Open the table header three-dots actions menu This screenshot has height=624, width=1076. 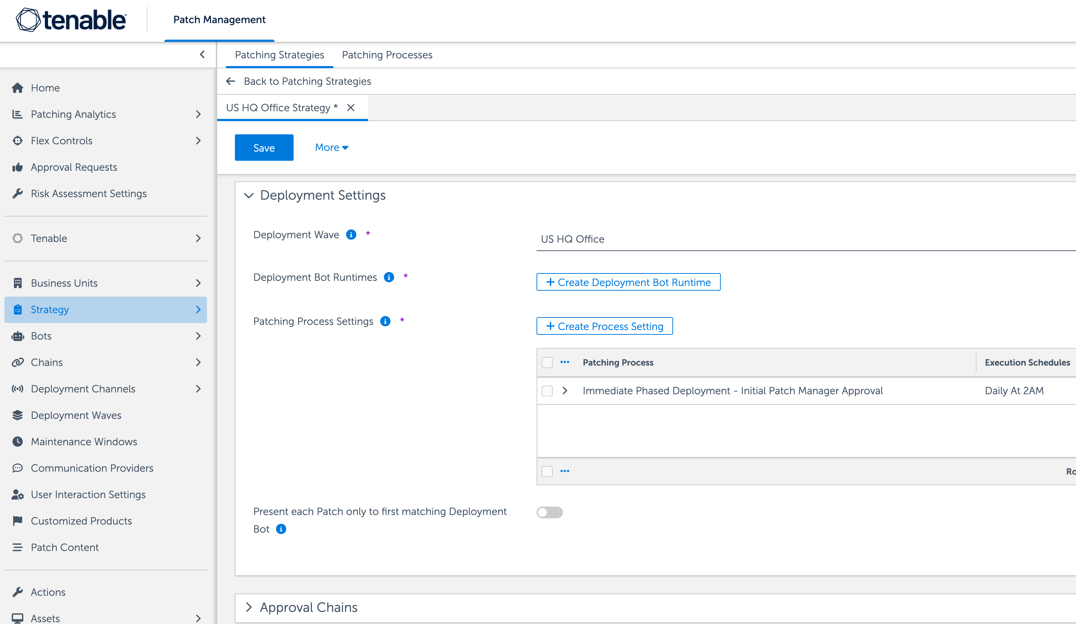point(564,362)
